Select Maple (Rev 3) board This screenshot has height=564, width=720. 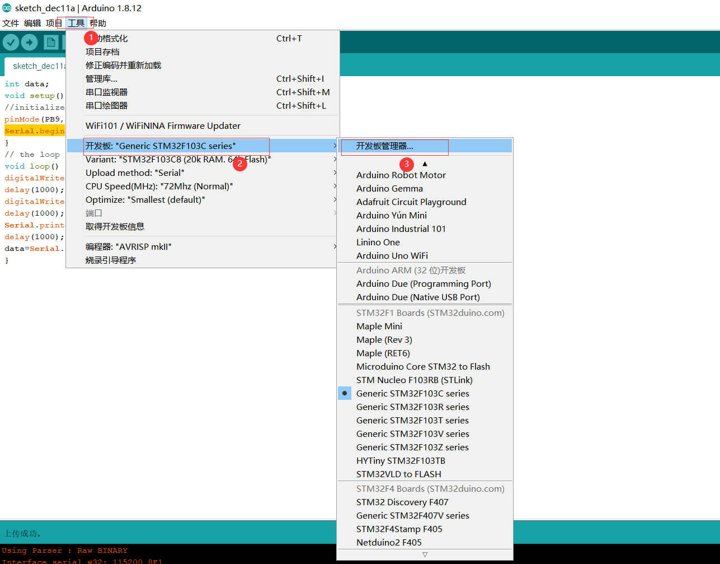click(x=425, y=339)
